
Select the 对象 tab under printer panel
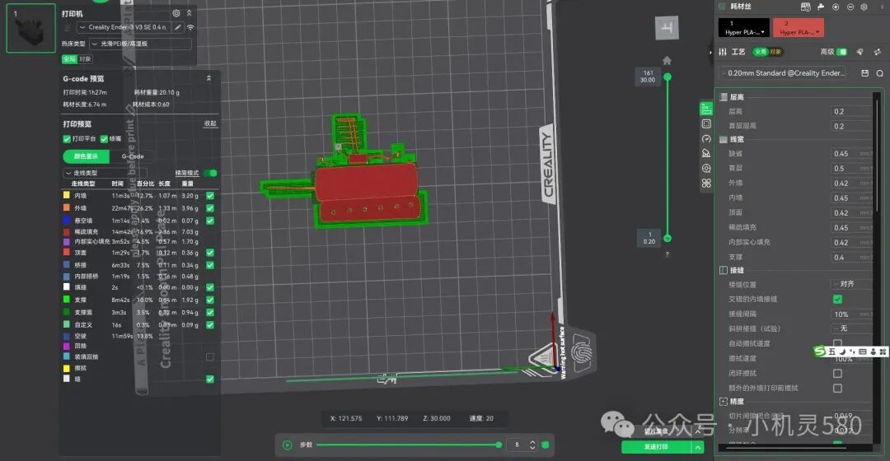point(85,59)
